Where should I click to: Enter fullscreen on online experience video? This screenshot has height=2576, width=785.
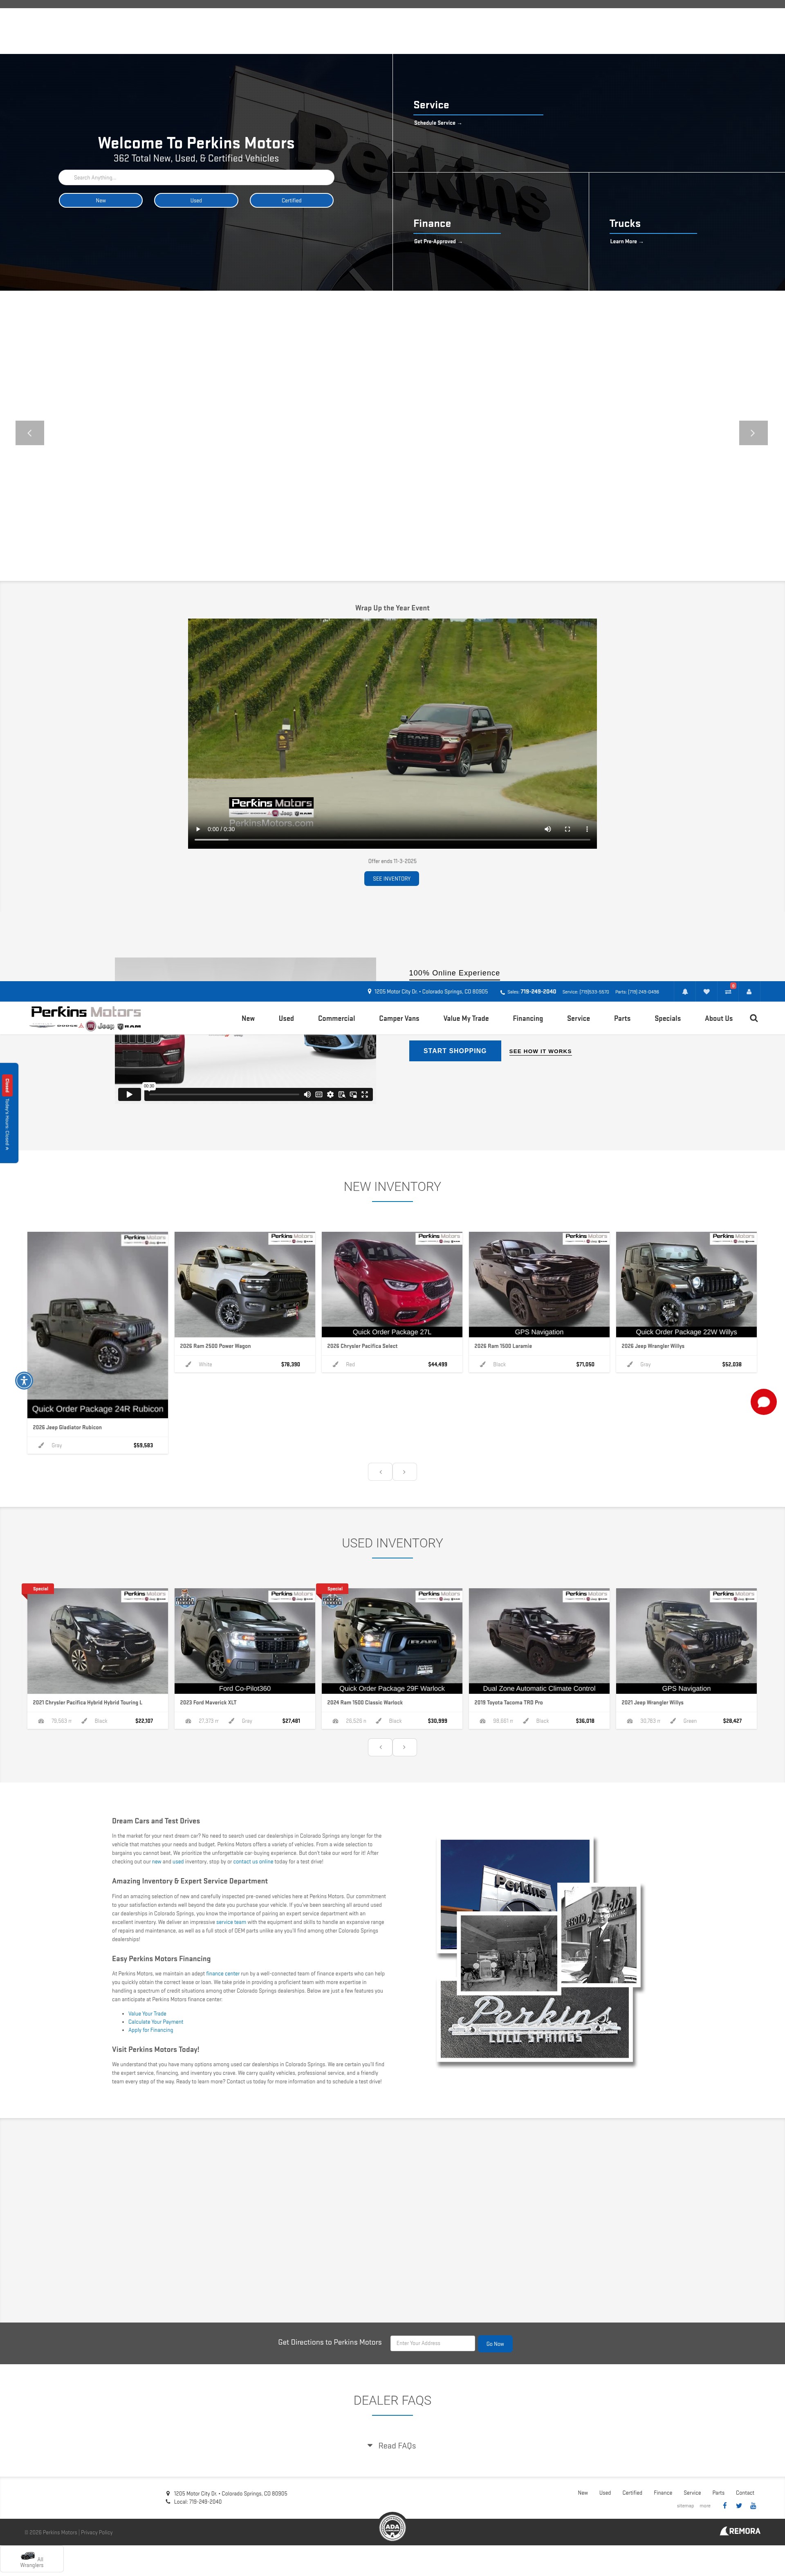tap(365, 1094)
